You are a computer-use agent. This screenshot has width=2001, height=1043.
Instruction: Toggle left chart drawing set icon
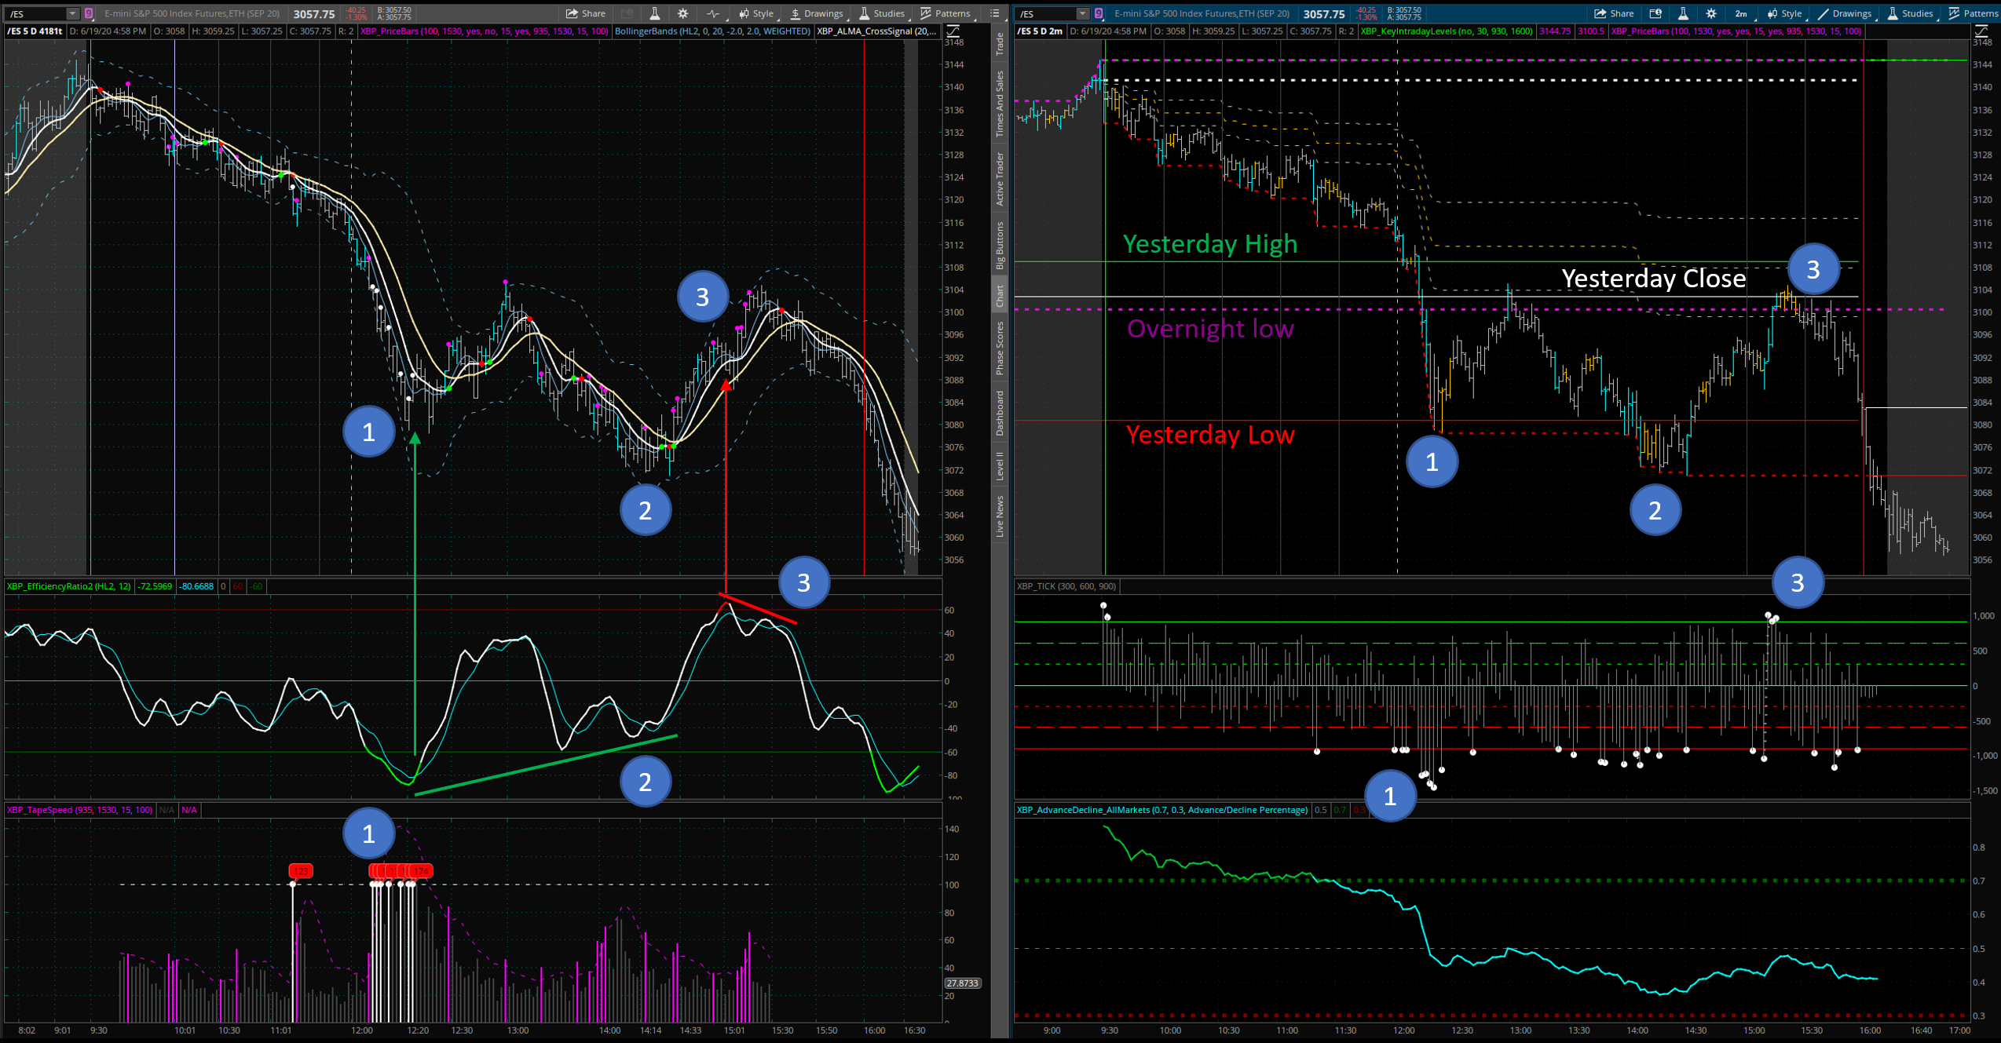point(953,31)
